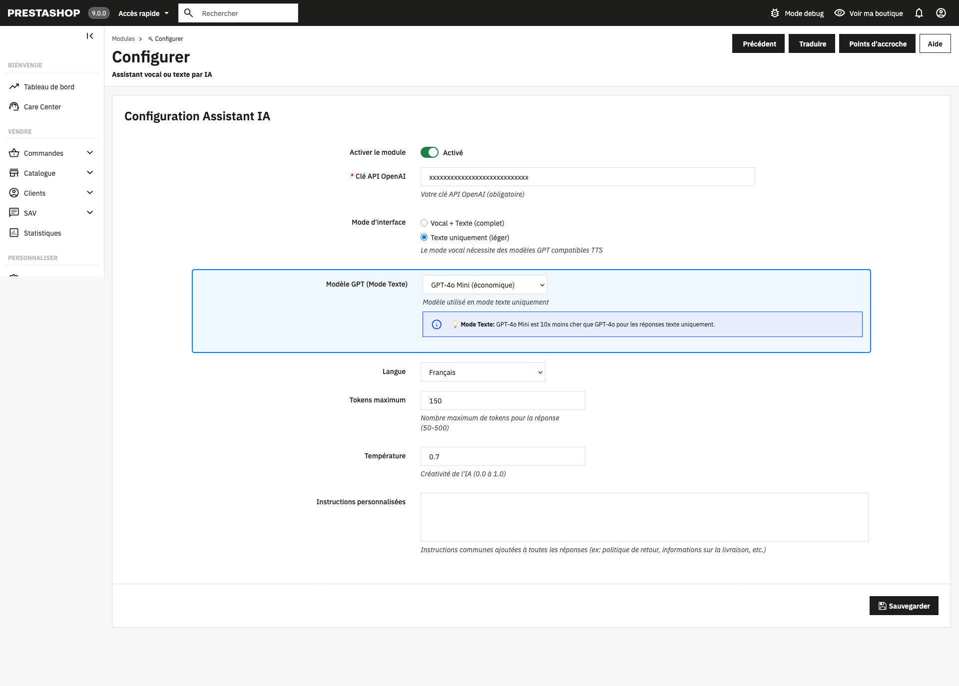The image size is (959, 686).
Task: Click the search magnifier icon
Action: 188,13
